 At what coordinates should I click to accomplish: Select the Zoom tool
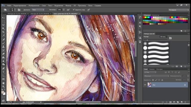click(x=3, y=86)
